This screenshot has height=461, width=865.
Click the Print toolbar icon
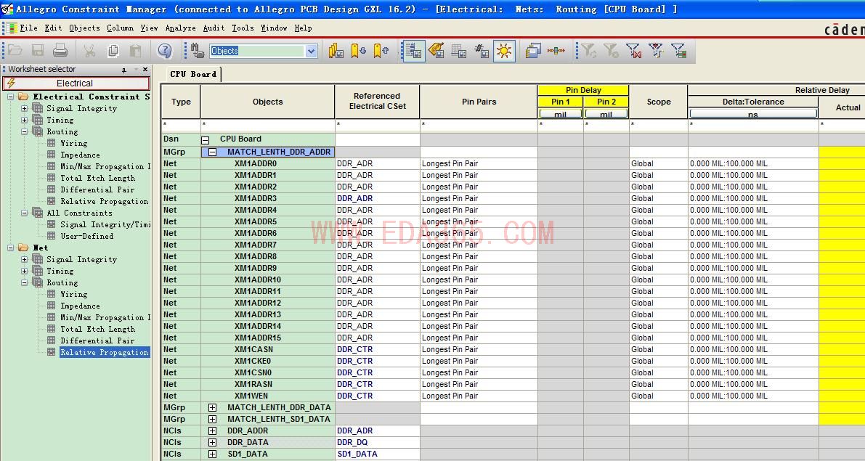tap(60, 51)
